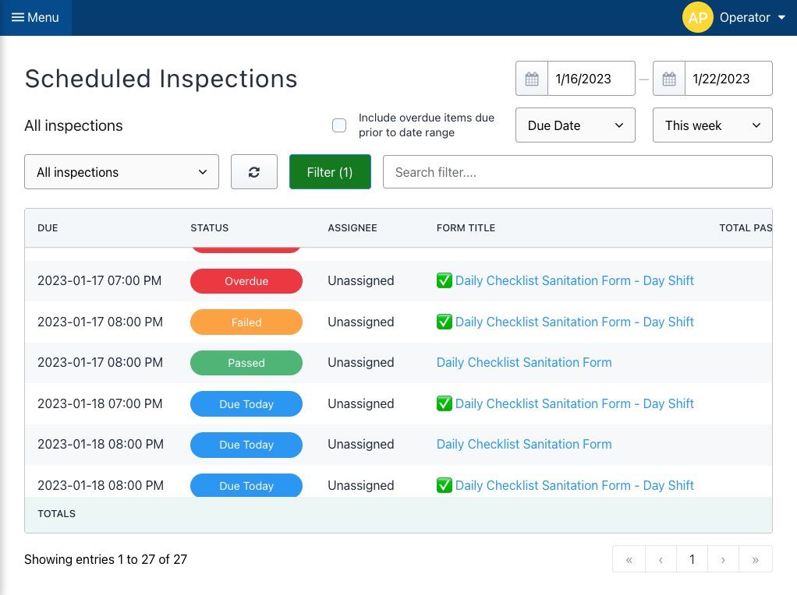Screen dimensions: 797x595
Task: Open the 2023-01-18 07:00 PM Day Shift form
Action: pyautogui.click(x=575, y=403)
